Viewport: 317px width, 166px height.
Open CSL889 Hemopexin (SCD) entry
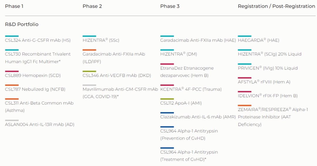[33, 75]
